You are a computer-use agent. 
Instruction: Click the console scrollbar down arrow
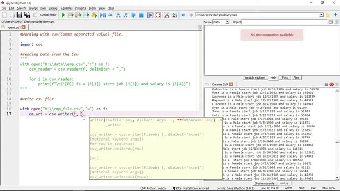pyautogui.click(x=337, y=178)
